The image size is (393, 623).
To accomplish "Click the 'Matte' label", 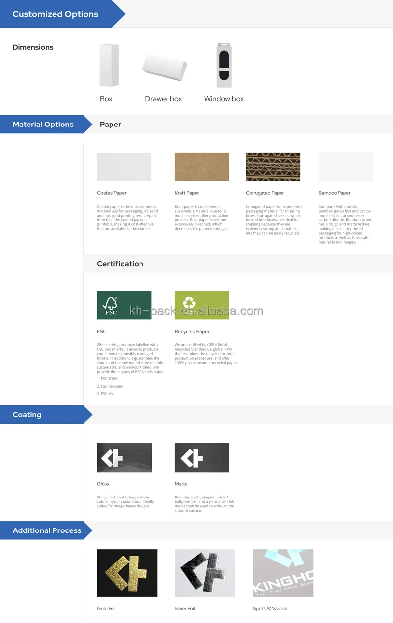I will [181, 484].
